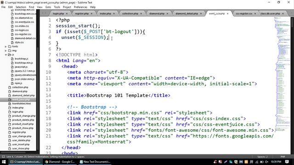Screen dimensions: 294x165
Task: Open the Selection menu
Action: [x=21, y=7]
